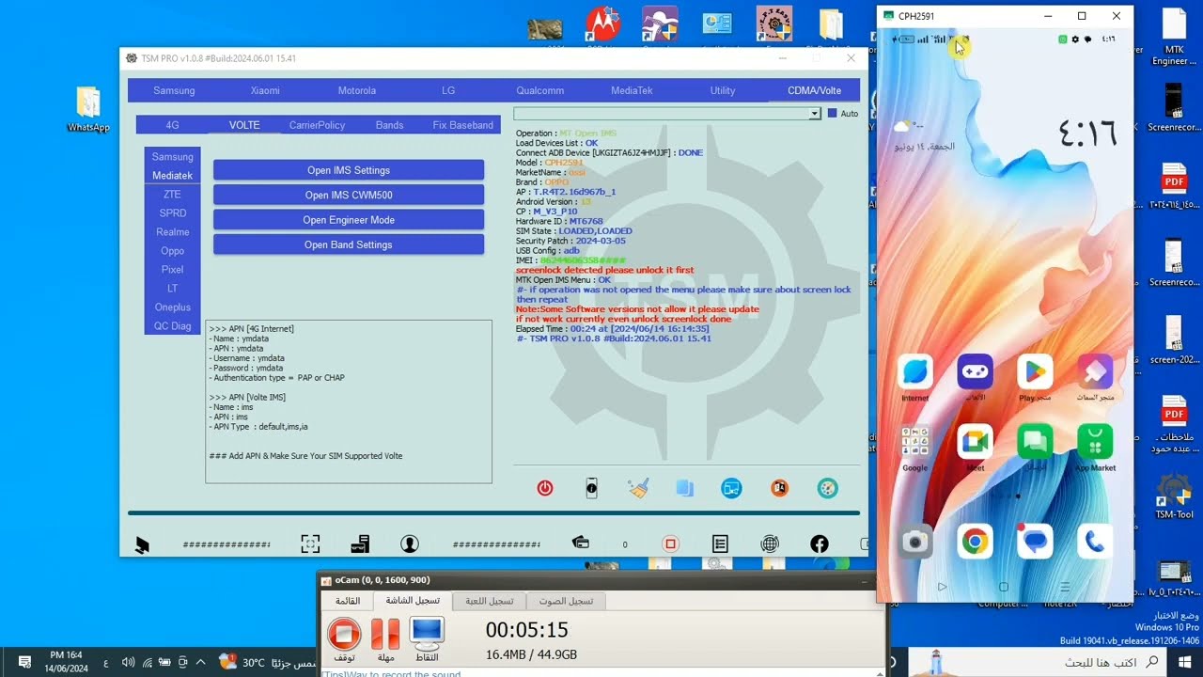Select the broom cleanup icon

click(x=638, y=488)
